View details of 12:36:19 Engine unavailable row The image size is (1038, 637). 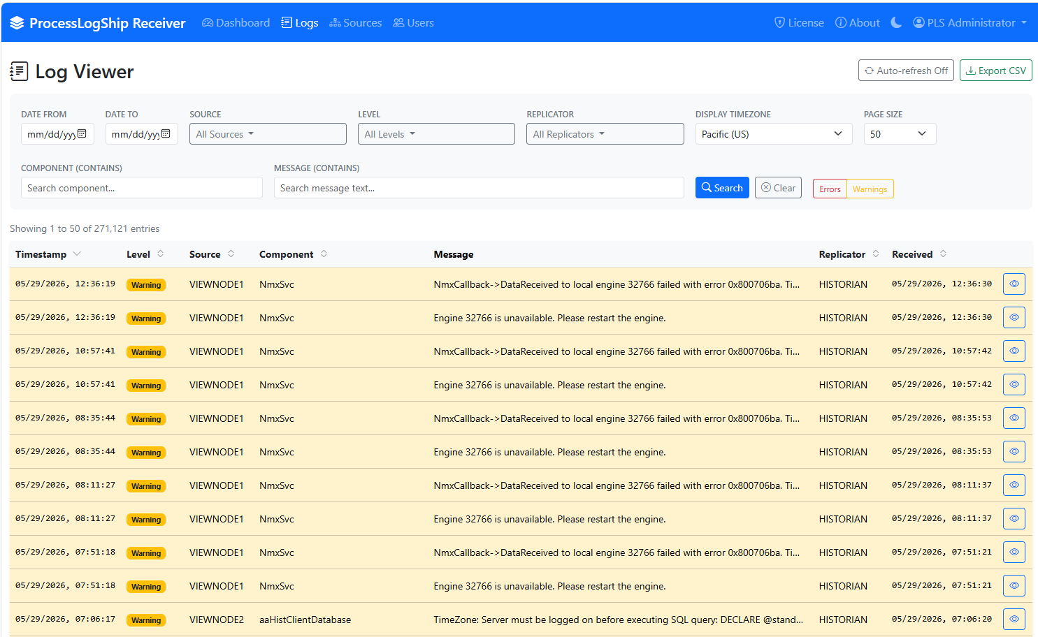[x=1014, y=318]
